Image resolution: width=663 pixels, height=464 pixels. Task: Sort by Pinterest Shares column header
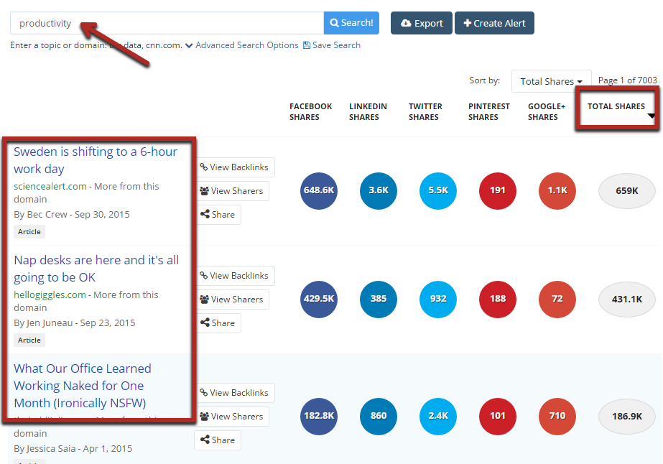click(x=488, y=111)
